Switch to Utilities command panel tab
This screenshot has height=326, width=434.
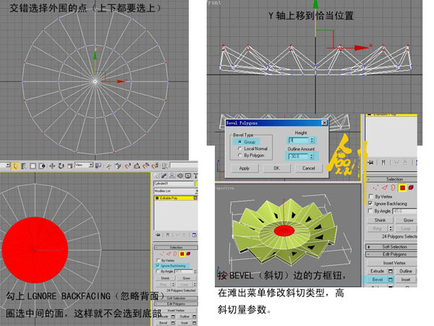[x=195, y=176]
